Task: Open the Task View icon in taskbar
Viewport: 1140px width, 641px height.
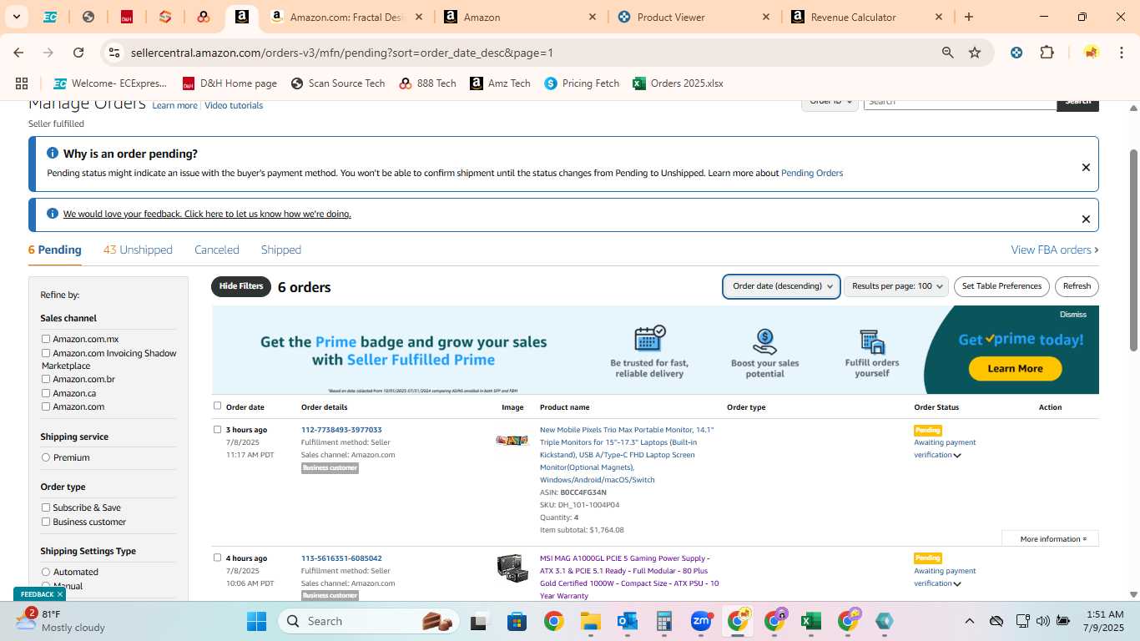Action: [x=478, y=621]
